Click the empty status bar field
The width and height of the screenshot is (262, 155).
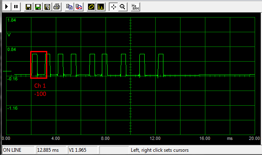[x=114, y=150]
